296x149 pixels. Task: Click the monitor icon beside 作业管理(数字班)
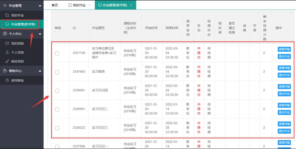point(7,24)
